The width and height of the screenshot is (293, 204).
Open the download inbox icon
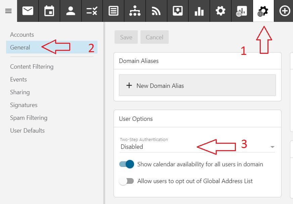click(178, 11)
